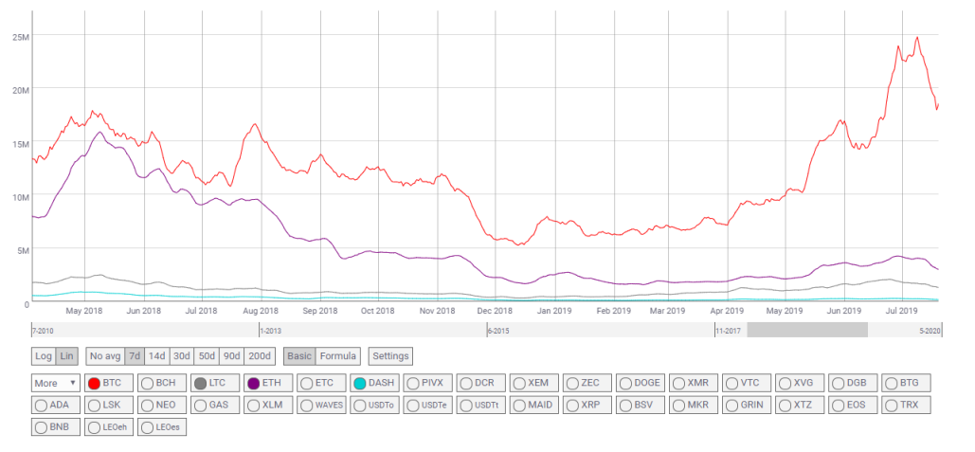Jump to 6-2015 on timeline bar

(498, 332)
